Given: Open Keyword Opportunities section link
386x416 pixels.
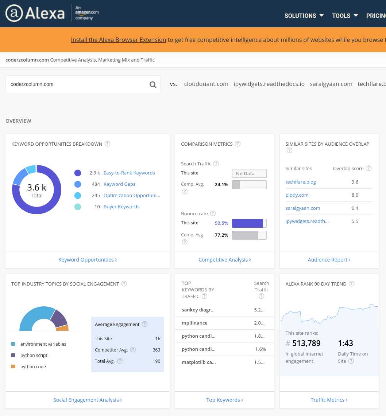Looking at the screenshot, I should [x=88, y=260].
